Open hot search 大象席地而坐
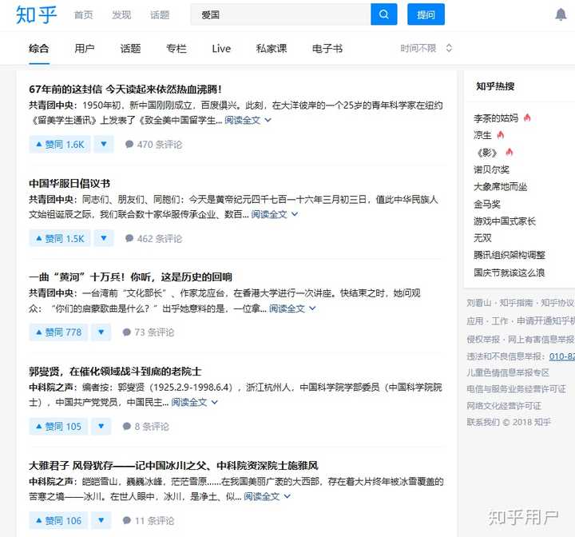The height and width of the screenshot is (537, 575). point(500,187)
